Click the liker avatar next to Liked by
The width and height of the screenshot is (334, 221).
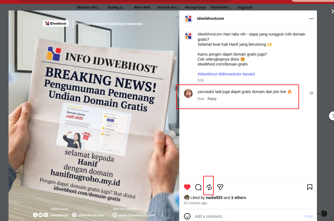[186, 198]
